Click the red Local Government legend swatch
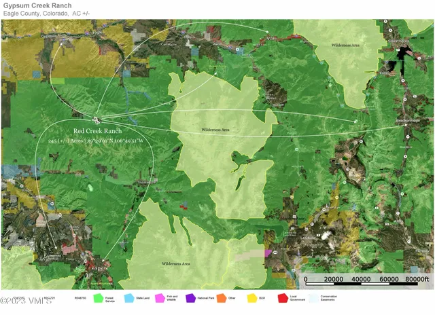This screenshot has width=435, height=315. click(x=282, y=297)
